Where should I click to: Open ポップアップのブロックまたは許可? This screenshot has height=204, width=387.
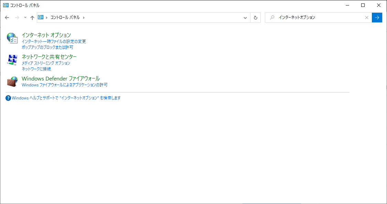click(48, 47)
